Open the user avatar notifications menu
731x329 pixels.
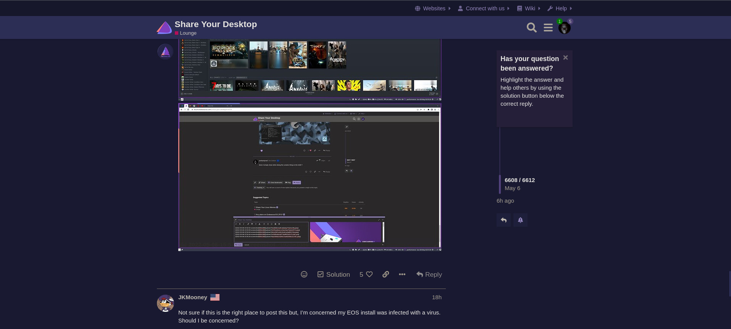(x=564, y=28)
